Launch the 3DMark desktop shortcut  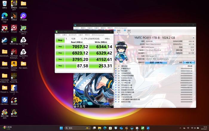point(14,17)
